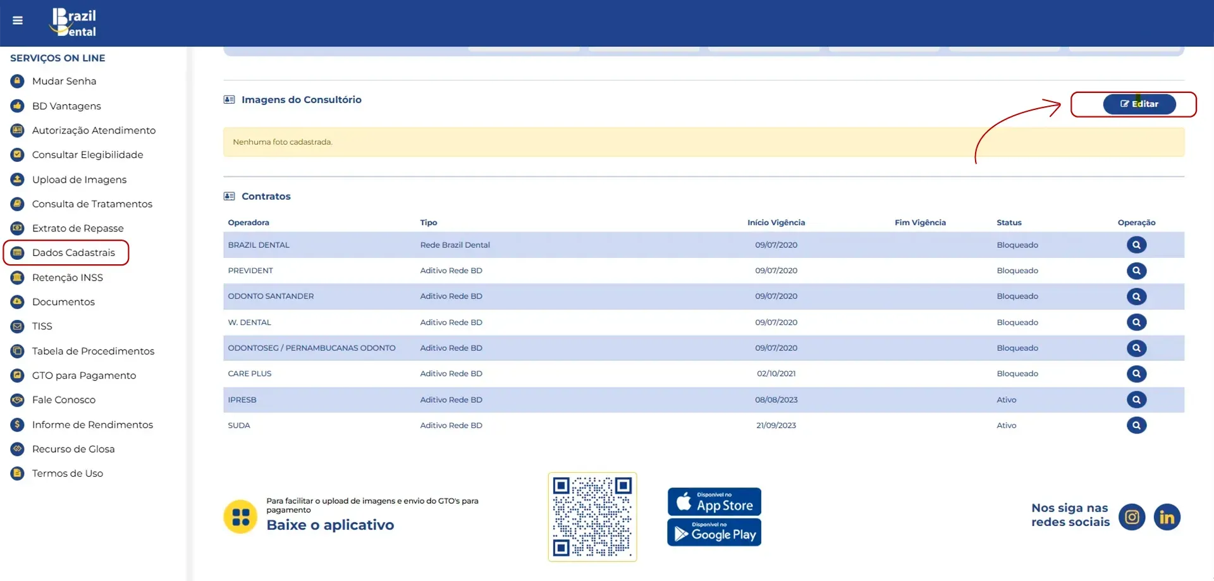The height and width of the screenshot is (581, 1214).
Task: Download from the App Store badge
Action: coord(714,502)
